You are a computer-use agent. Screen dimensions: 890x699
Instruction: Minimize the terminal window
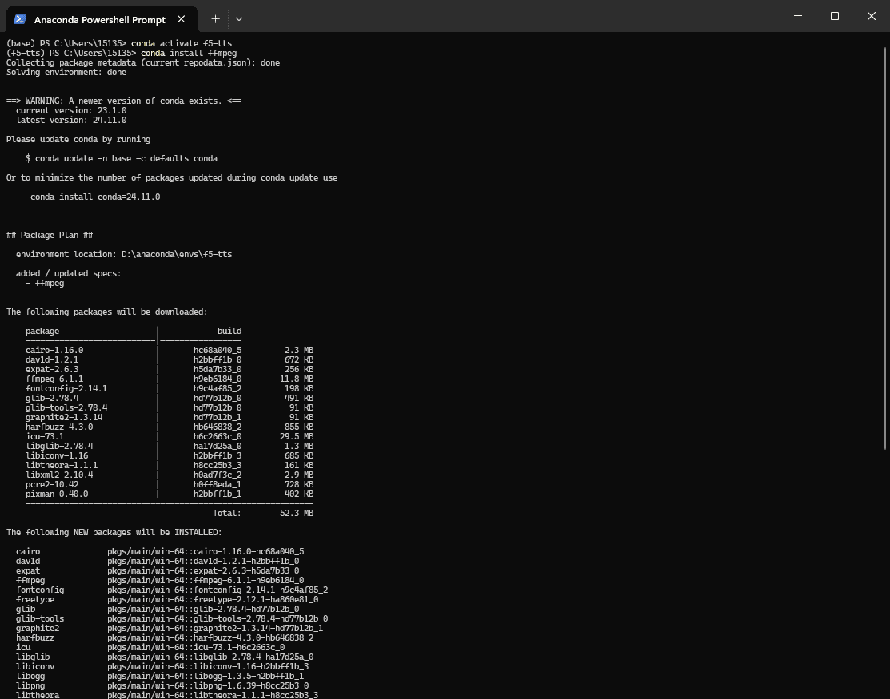(796, 16)
